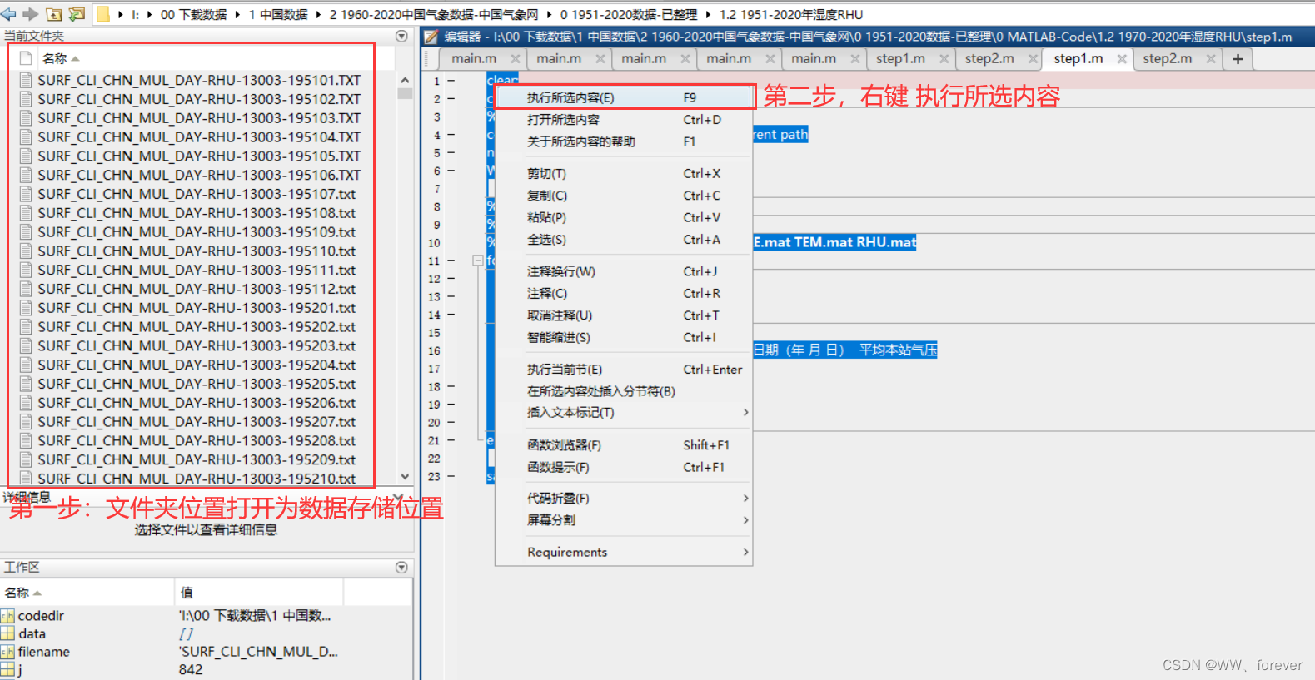1315x680 pixels.
Task: Toggle breakpoint on editor line 23
Action: pos(451,476)
